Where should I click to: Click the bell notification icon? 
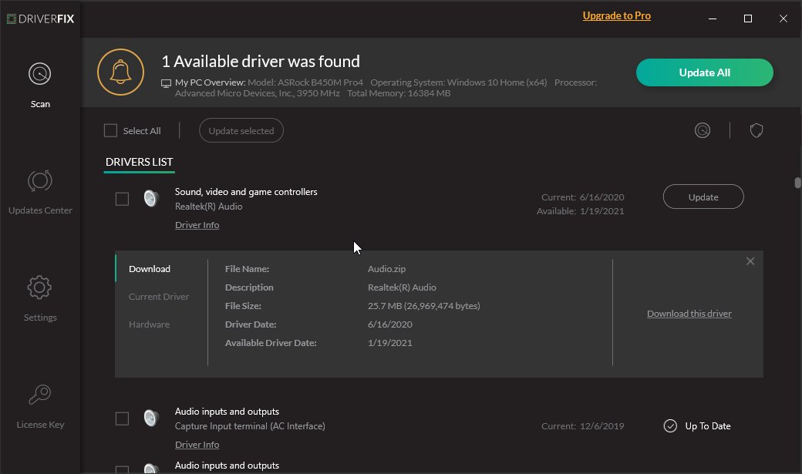coord(121,72)
